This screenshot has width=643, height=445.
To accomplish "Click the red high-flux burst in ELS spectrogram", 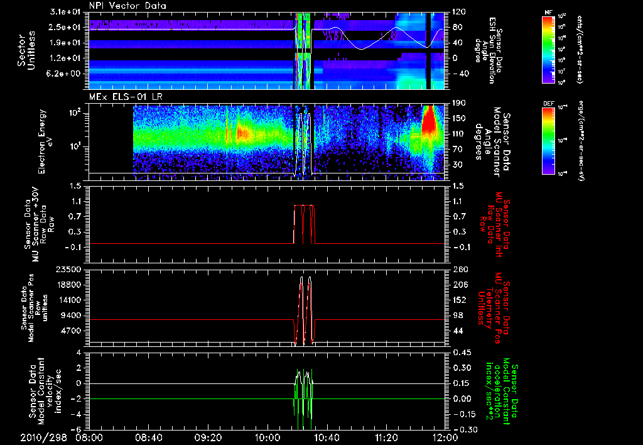I will [429, 120].
